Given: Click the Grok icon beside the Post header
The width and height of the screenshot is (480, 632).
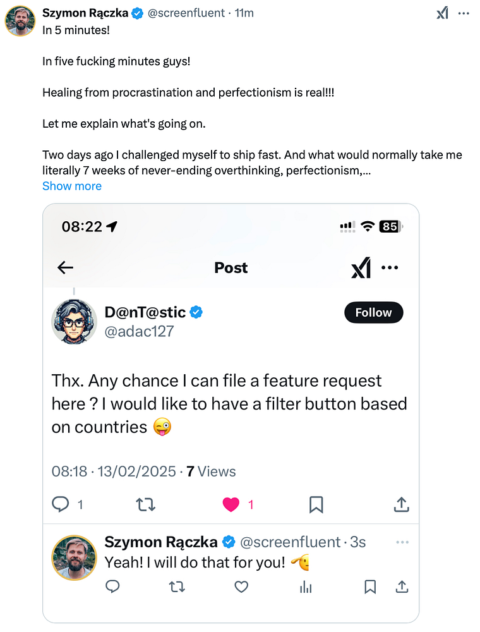Looking at the screenshot, I should [x=361, y=268].
